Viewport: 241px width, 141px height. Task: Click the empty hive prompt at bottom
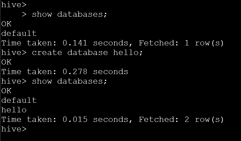pyautogui.click(x=14, y=129)
